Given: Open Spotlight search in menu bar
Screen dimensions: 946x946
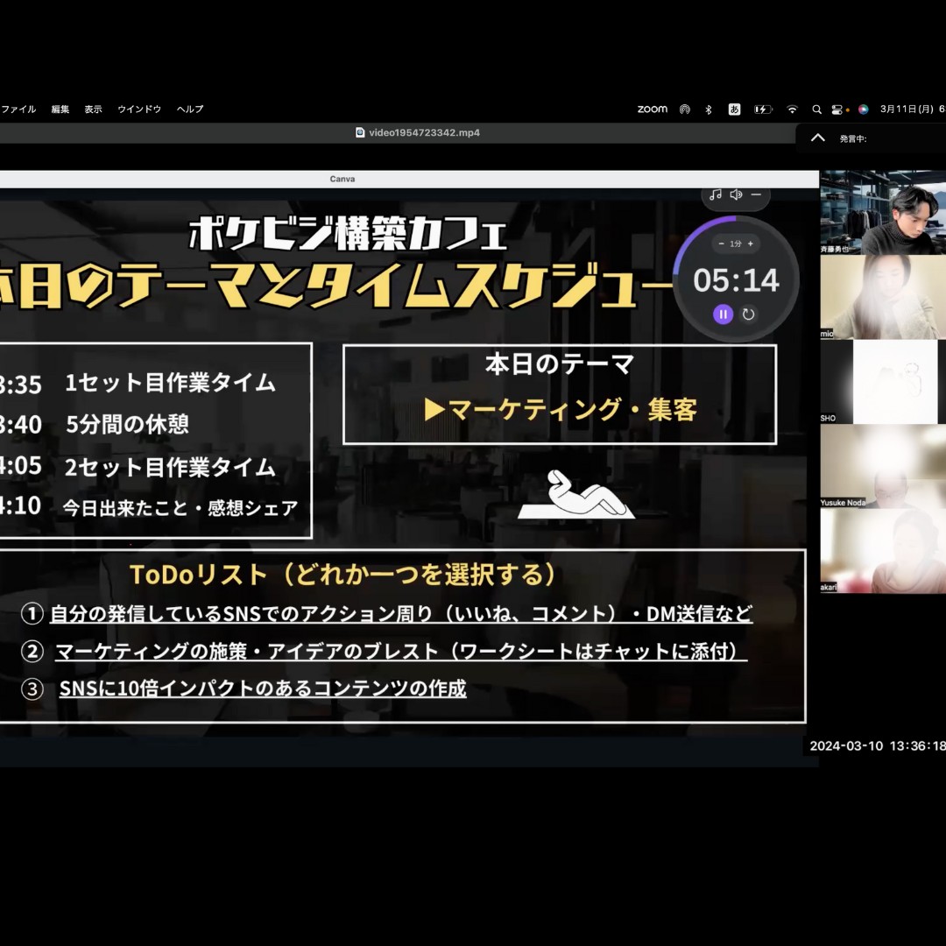Looking at the screenshot, I should click(x=816, y=109).
